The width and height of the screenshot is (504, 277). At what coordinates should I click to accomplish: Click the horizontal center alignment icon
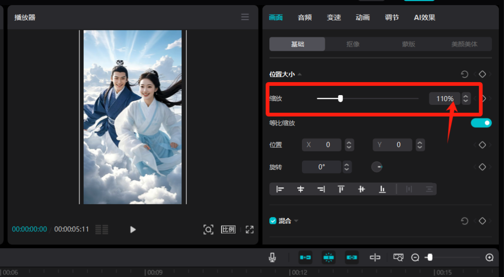(x=300, y=189)
